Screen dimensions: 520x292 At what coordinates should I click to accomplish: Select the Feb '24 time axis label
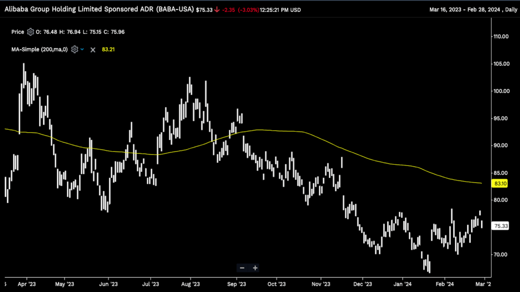[x=444, y=284]
